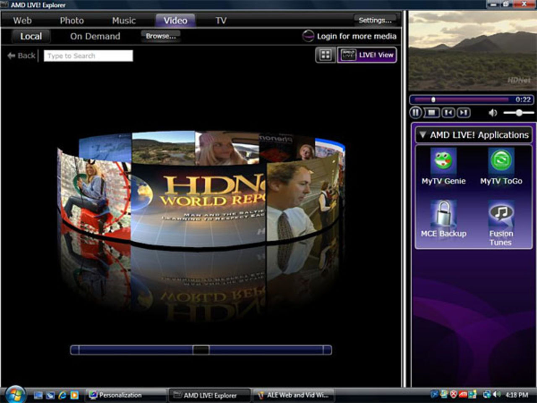The height and width of the screenshot is (403, 537).
Task: Switch to grid view using the grid icon
Action: (326, 55)
